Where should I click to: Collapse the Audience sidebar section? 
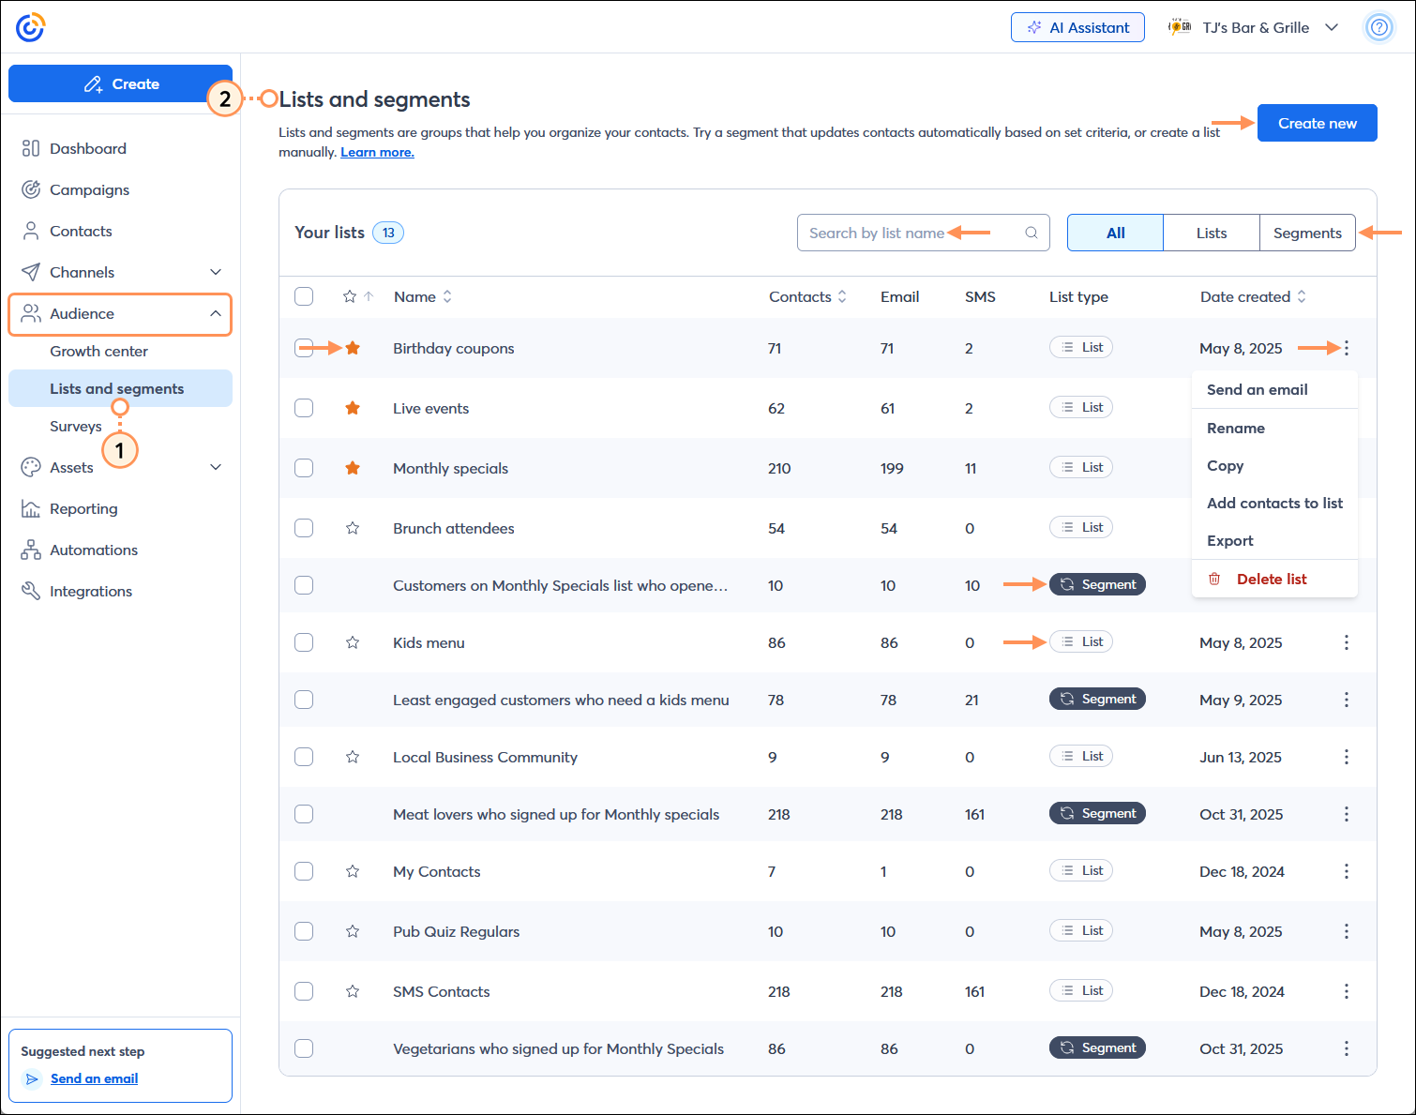tap(216, 313)
